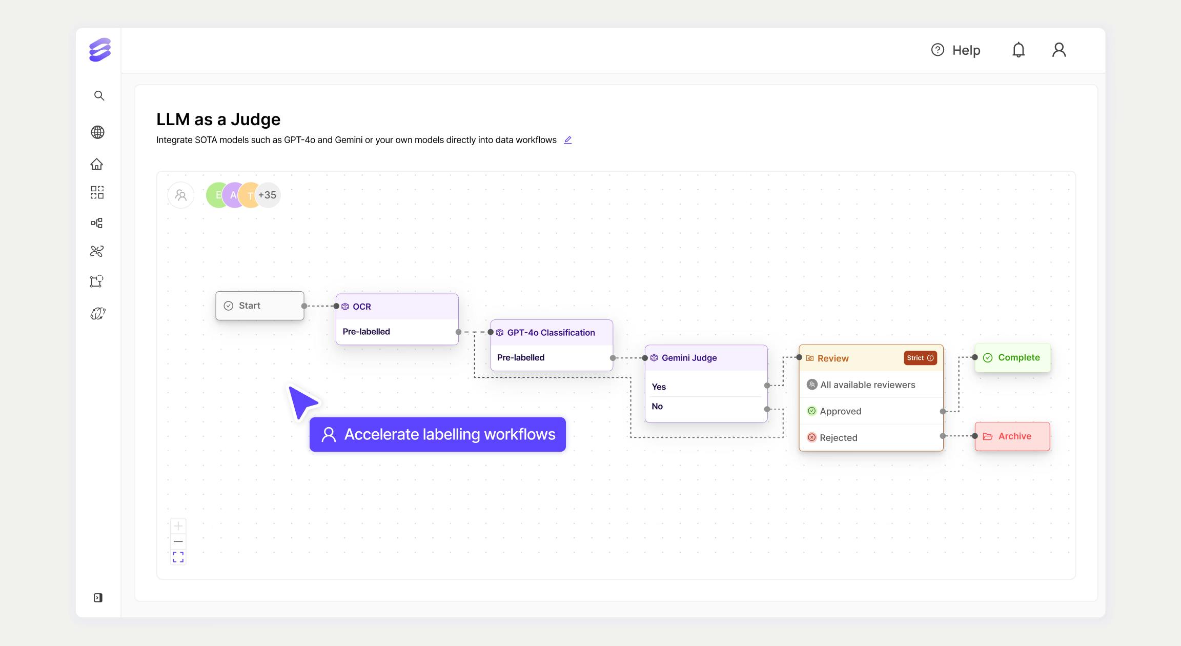Open the user profile icon in header
Image resolution: width=1181 pixels, height=646 pixels.
click(x=1059, y=50)
